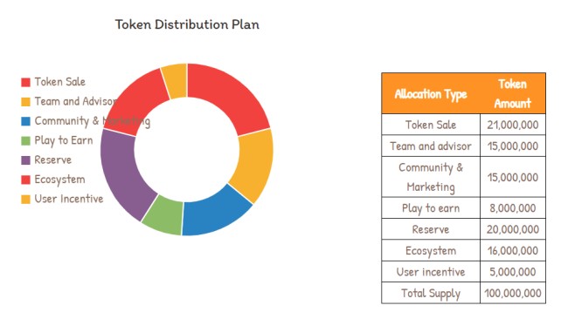This screenshot has width=568, height=319.
Task: Select the 20,000,000 Reserve amount cell
Action: pyautogui.click(x=513, y=229)
